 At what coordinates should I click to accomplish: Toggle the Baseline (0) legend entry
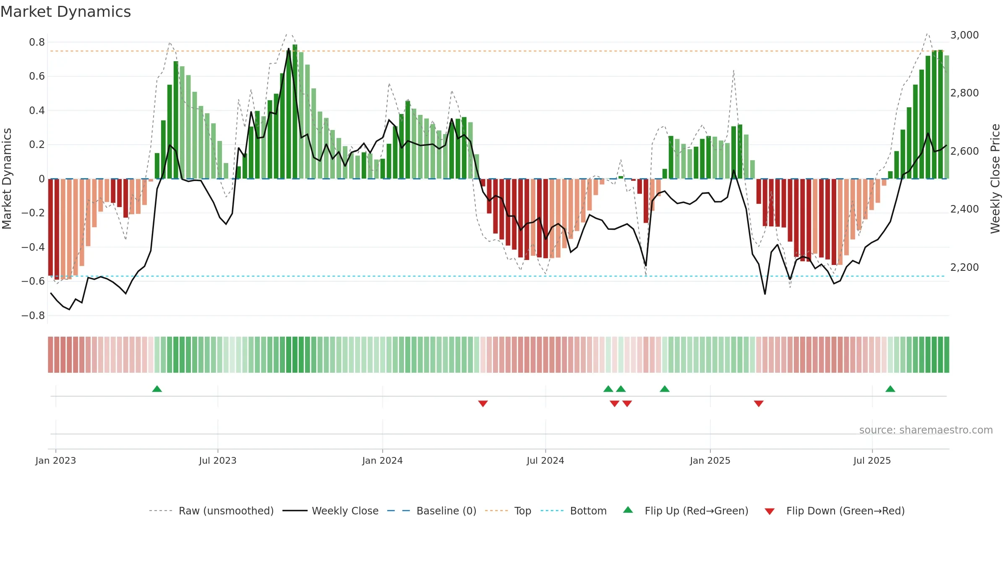[432, 511]
